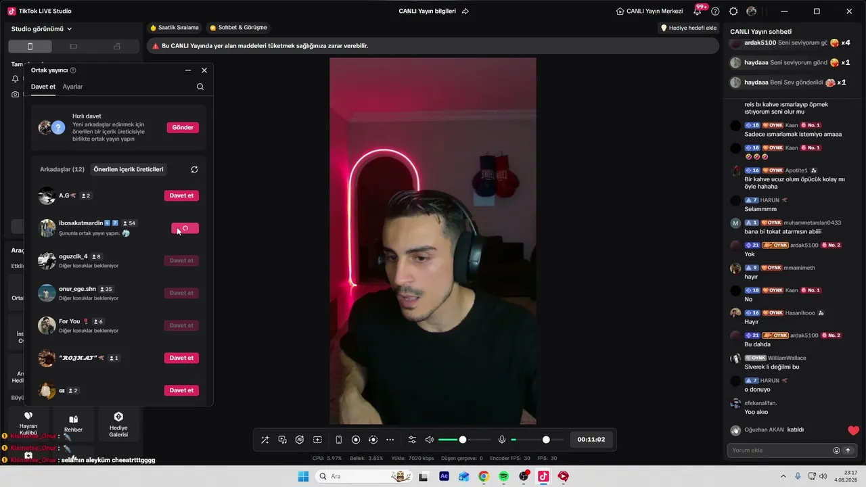Open the profile avatar in the title bar
The height and width of the screenshot is (487, 866).
[752, 11]
